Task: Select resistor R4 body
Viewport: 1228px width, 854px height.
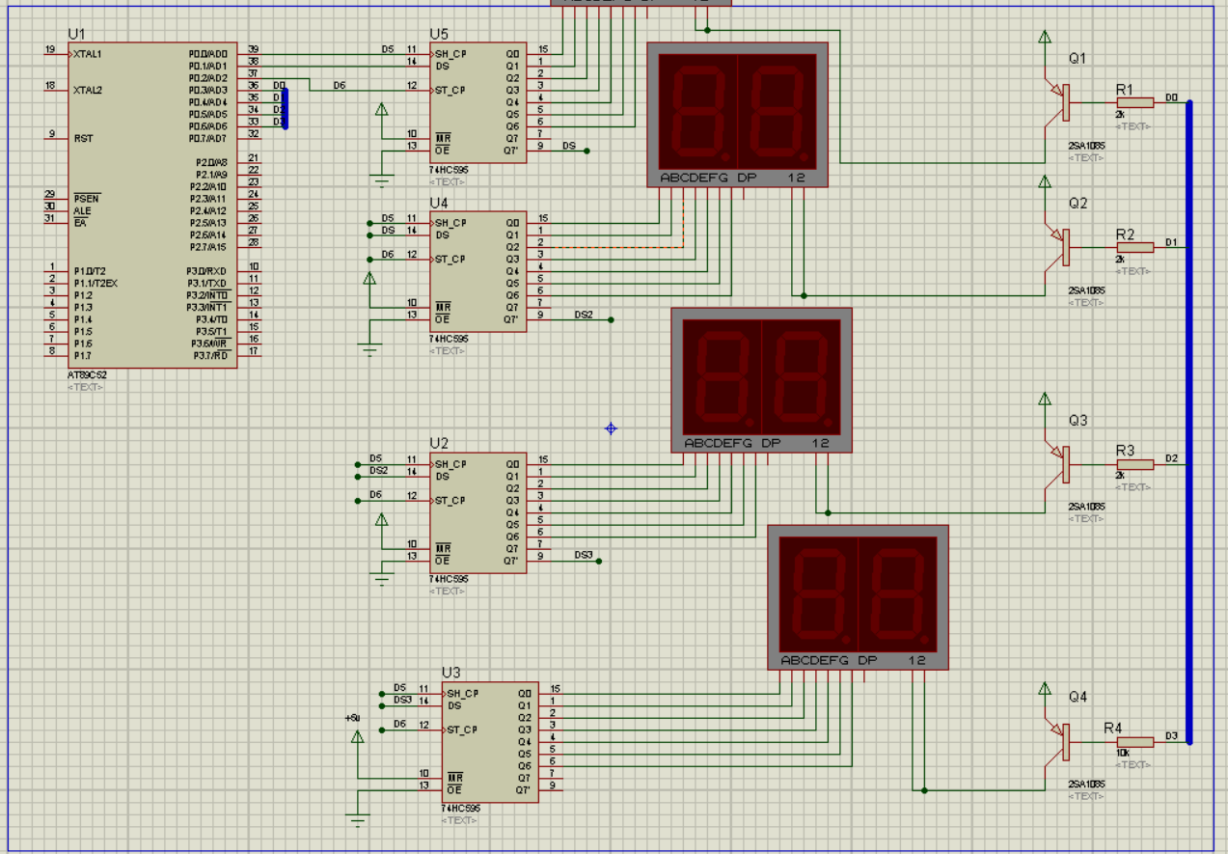Action: (x=1134, y=741)
